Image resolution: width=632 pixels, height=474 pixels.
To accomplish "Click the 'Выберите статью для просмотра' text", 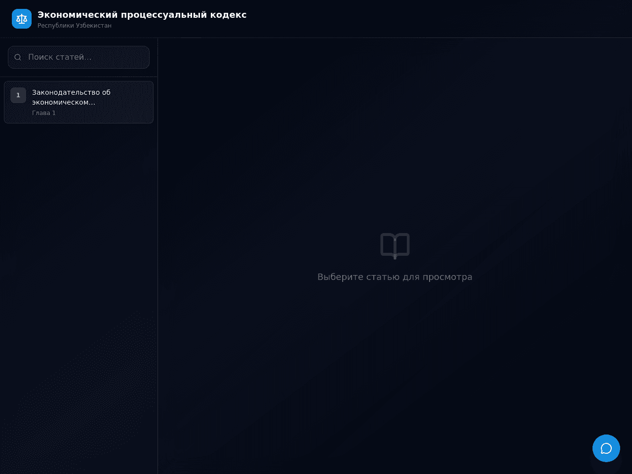I will 395,277.
